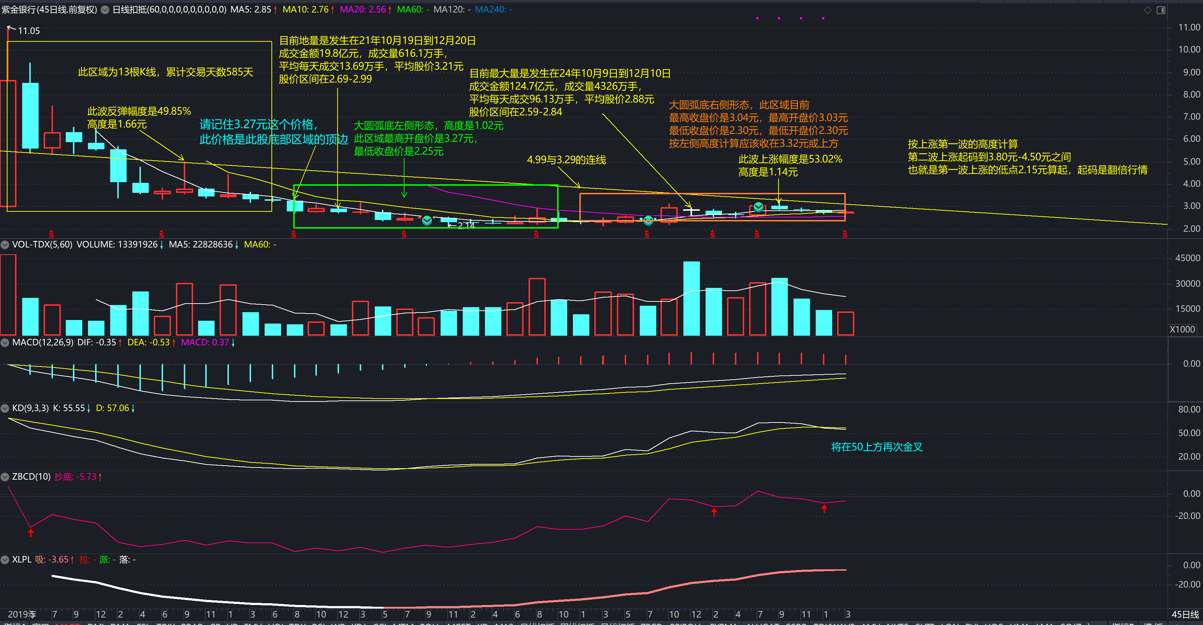Expand the VOL-TDX indicator dropdown circle
This screenshot has height=625, width=1203.
point(5,244)
